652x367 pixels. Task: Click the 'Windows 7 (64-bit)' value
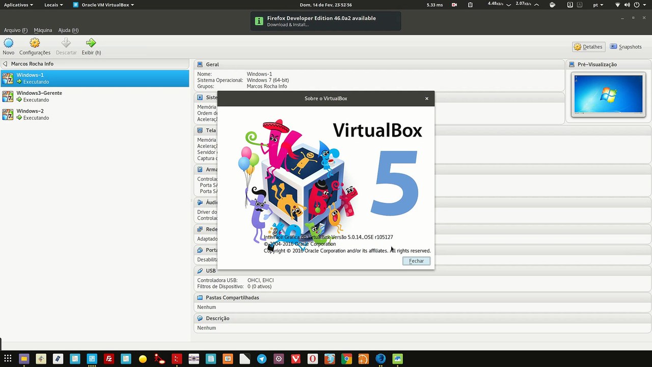click(x=267, y=80)
